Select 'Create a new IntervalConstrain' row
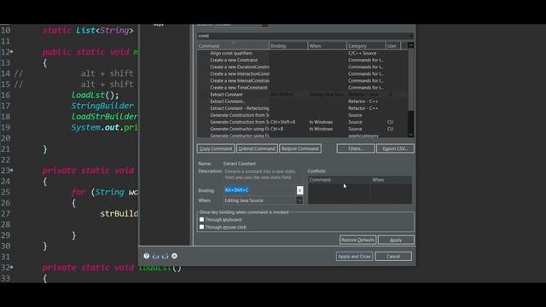This screenshot has height=307, width=546. click(302, 81)
